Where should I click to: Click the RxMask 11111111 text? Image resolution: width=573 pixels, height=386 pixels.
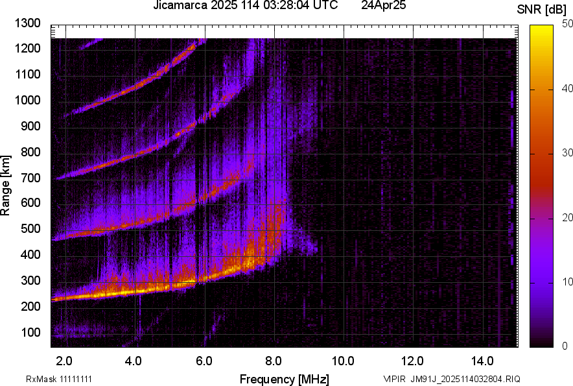click(x=59, y=379)
